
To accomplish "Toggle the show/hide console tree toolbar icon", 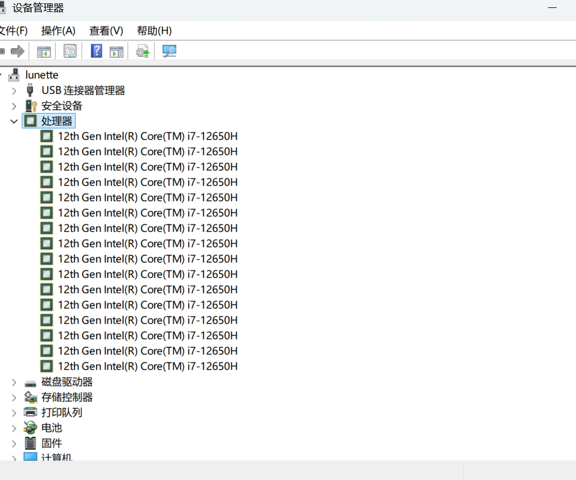I will pos(44,51).
